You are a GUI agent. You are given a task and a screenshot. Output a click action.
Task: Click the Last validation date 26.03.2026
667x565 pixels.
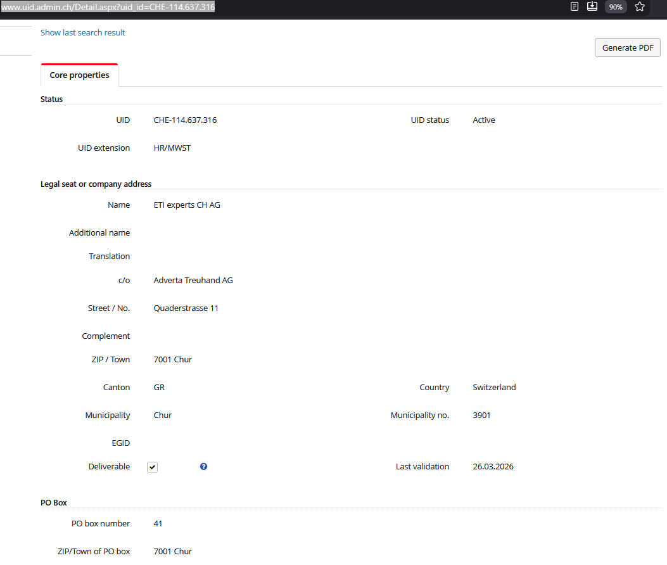tap(493, 466)
